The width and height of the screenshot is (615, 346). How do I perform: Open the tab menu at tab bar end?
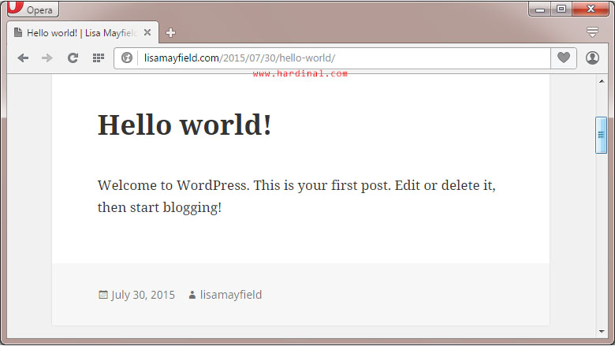click(592, 32)
